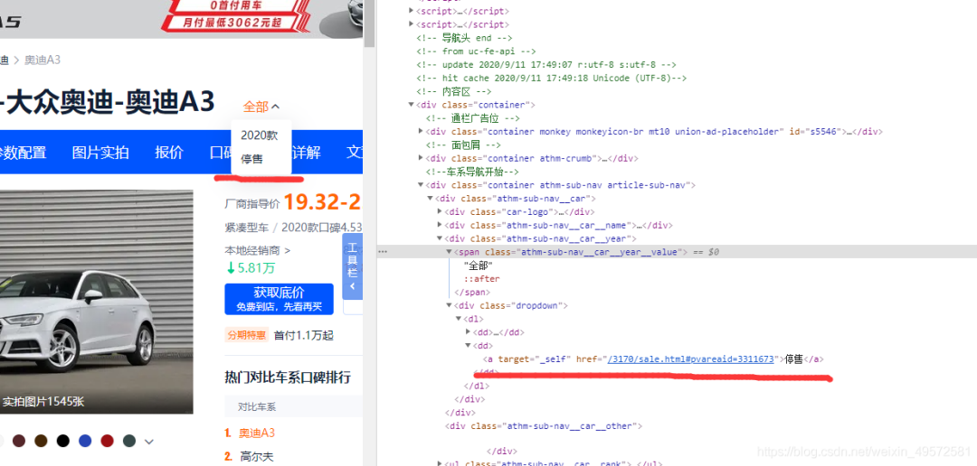This screenshot has height=466, width=977.
Task: Open the /3170/sale.html href link in DevTools
Action: point(690,359)
